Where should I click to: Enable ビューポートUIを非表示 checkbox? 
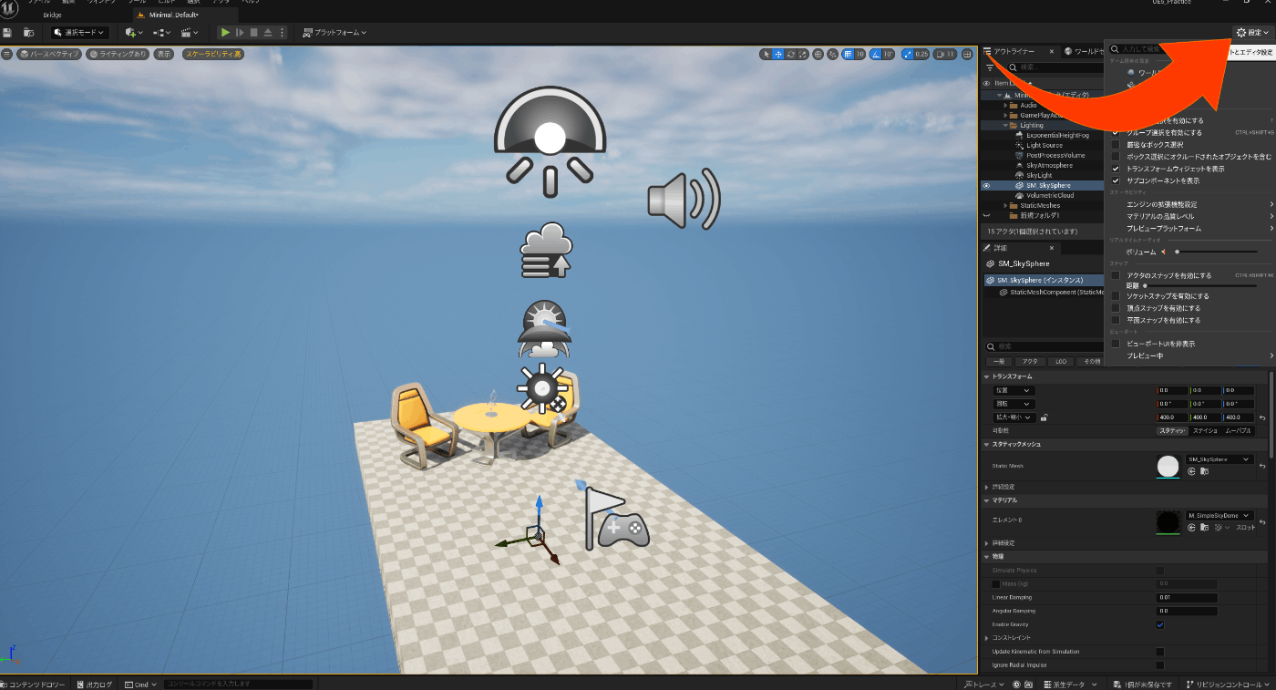coord(1116,344)
